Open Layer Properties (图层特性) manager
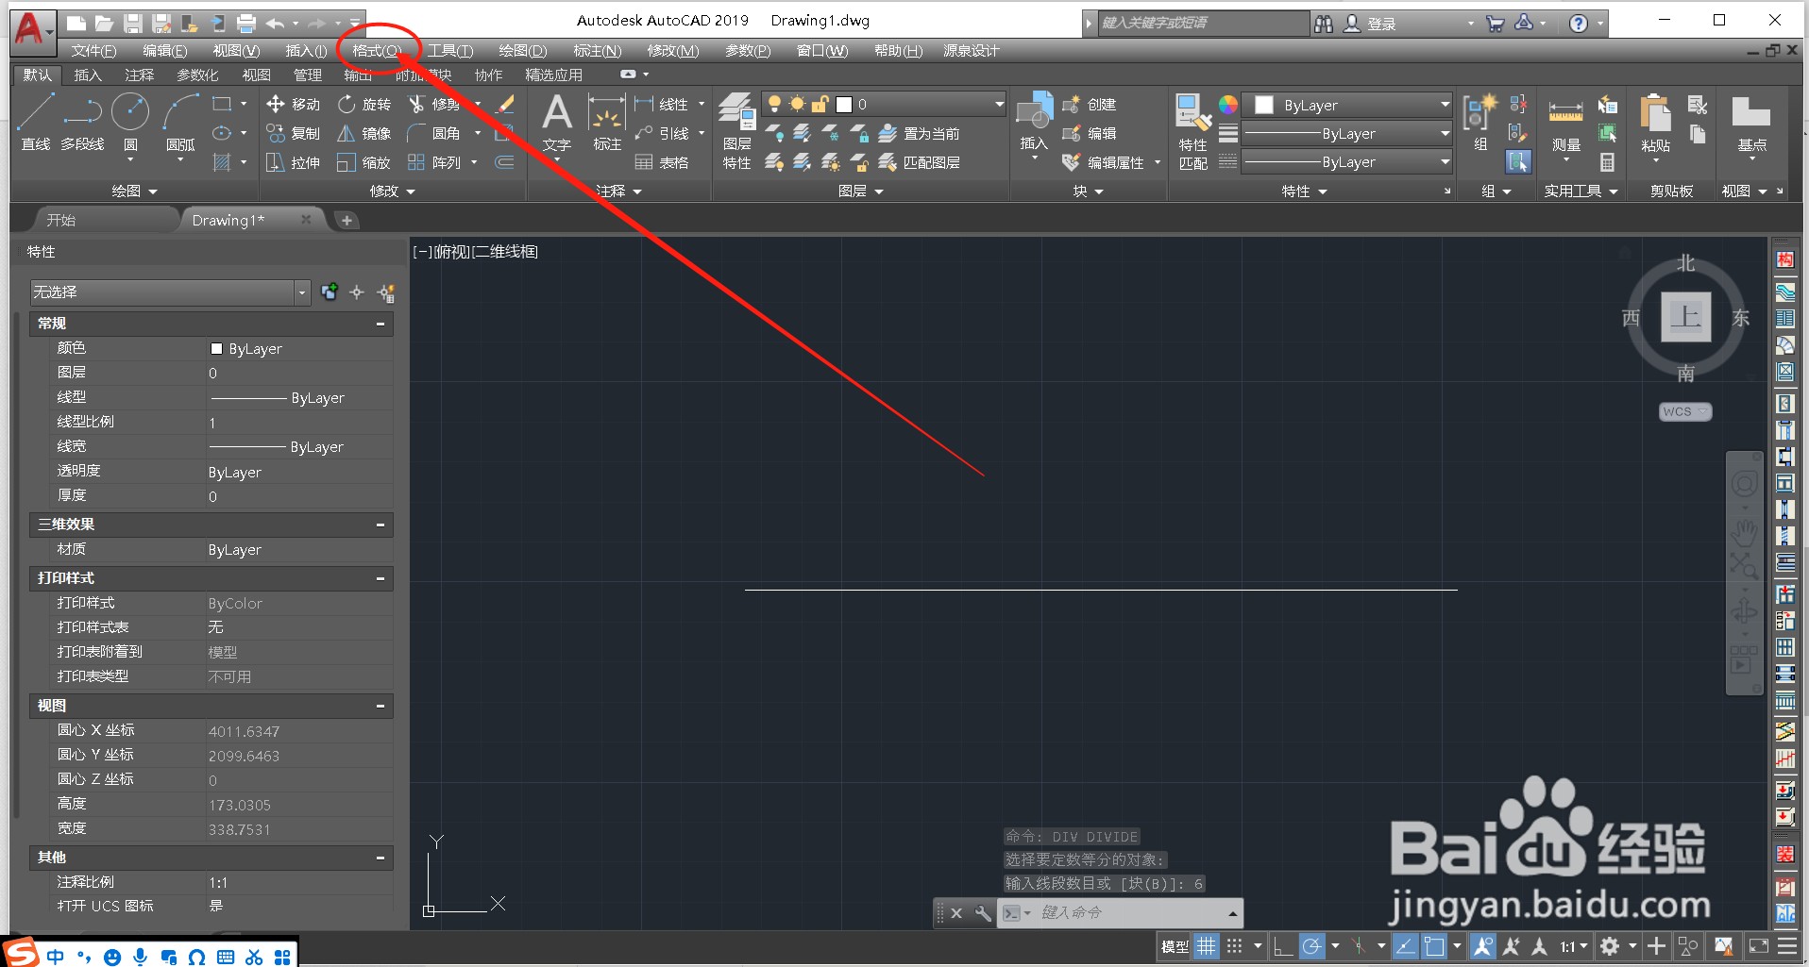The width and height of the screenshot is (1809, 967). pos(736,131)
